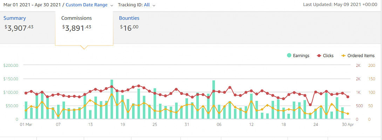Click the orange Ordered Items legend marker
This screenshot has width=382, height=140.
(343, 55)
